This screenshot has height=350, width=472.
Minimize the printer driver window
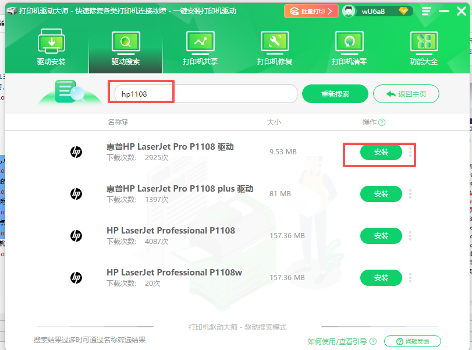443,11
